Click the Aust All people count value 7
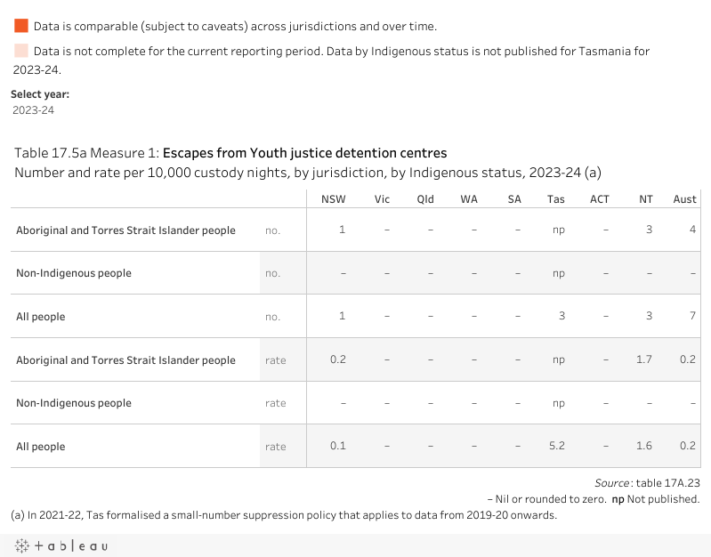The height and width of the screenshot is (557, 711). 692,317
